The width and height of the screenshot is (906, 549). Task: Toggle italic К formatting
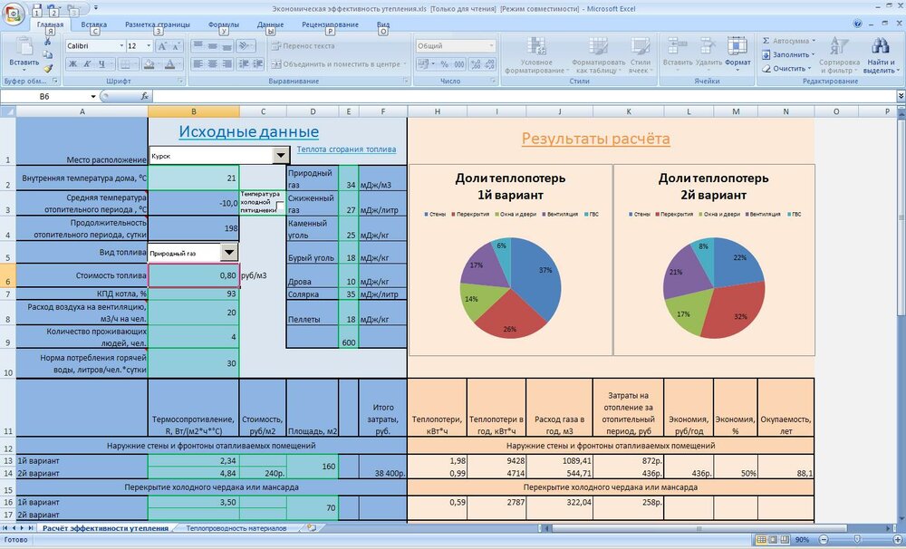click(87, 63)
